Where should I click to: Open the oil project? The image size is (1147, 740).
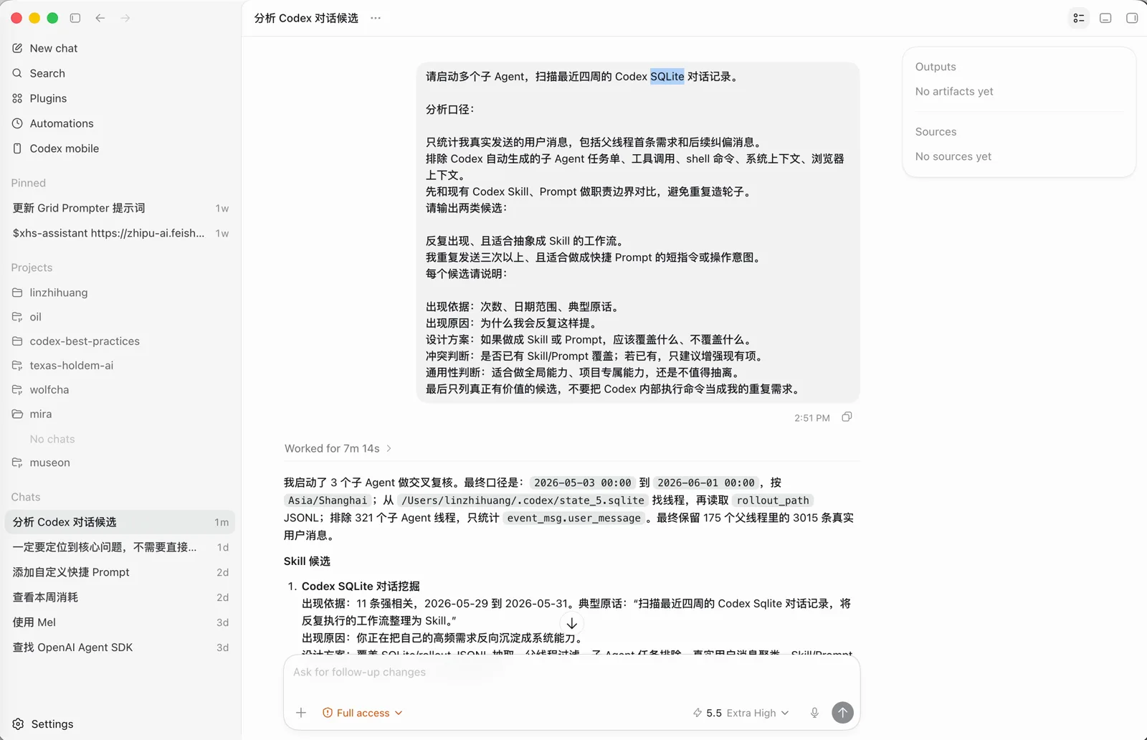pos(120,317)
